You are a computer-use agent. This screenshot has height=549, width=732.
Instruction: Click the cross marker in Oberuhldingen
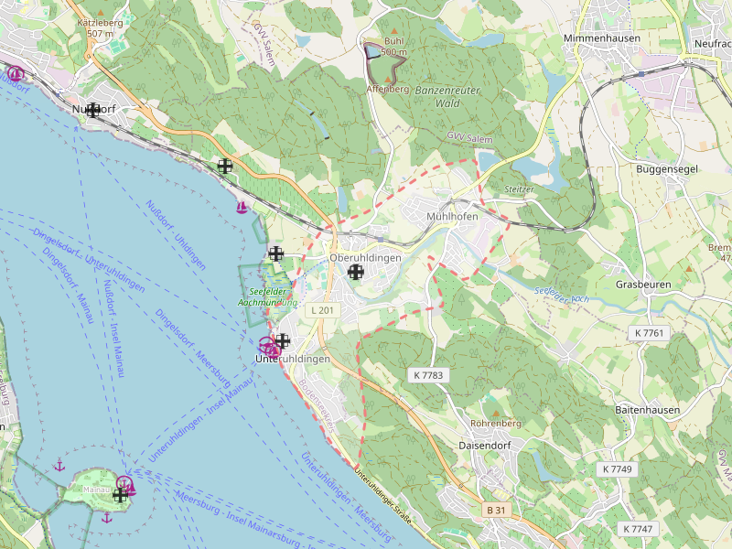coord(355,272)
